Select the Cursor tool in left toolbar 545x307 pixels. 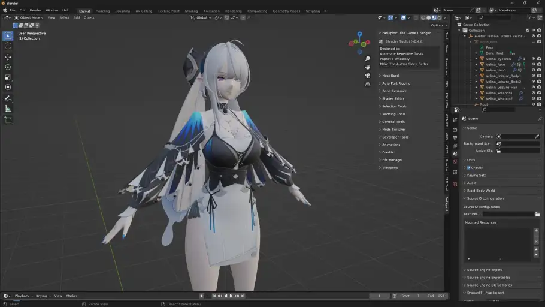point(8,46)
